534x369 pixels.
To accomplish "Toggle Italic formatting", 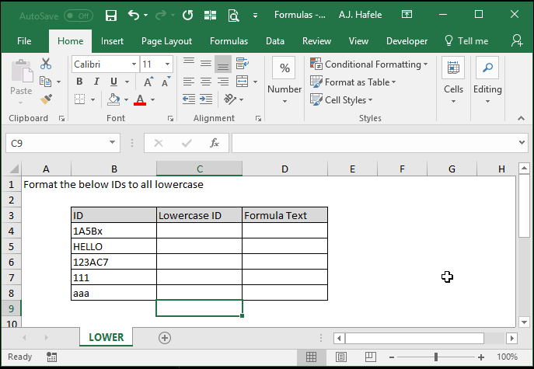I will [x=96, y=82].
